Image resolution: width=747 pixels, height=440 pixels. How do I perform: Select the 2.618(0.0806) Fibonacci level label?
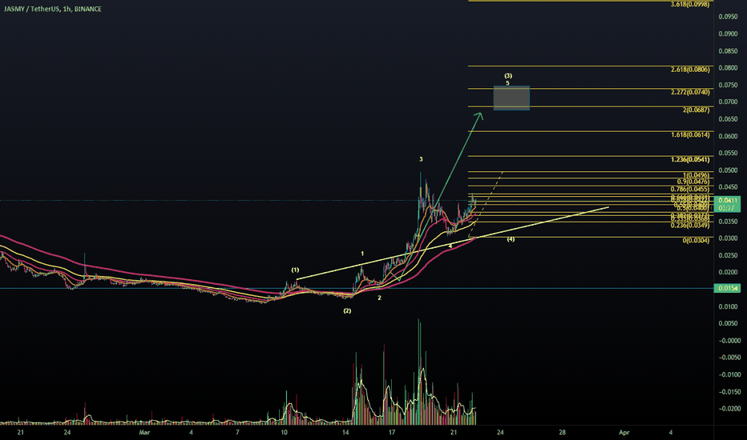[x=690, y=70]
